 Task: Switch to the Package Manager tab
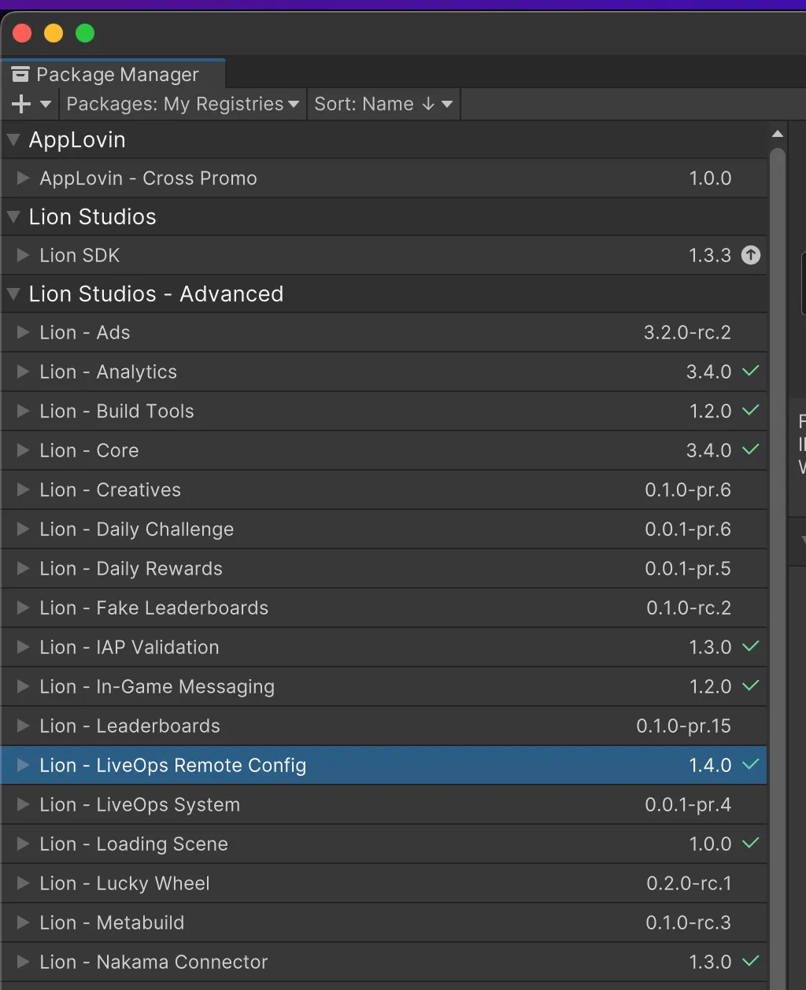tap(113, 74)
